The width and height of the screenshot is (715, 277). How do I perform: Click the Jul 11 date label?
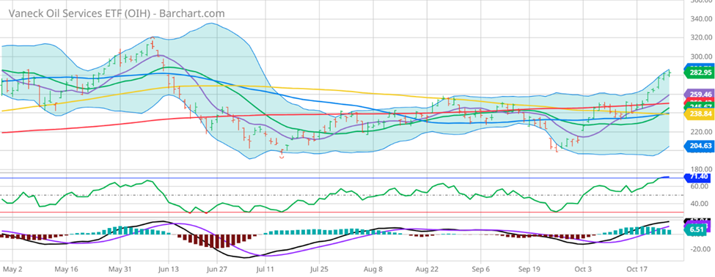tap(266, 268)
